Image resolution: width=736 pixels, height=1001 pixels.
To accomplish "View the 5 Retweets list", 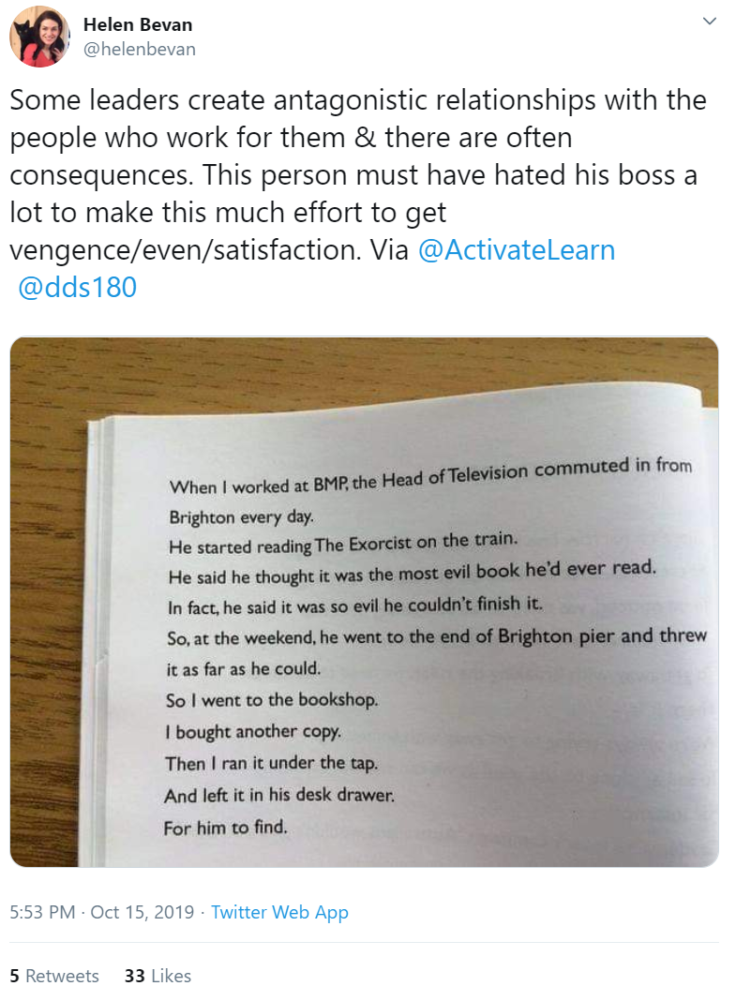I will 54,976.
